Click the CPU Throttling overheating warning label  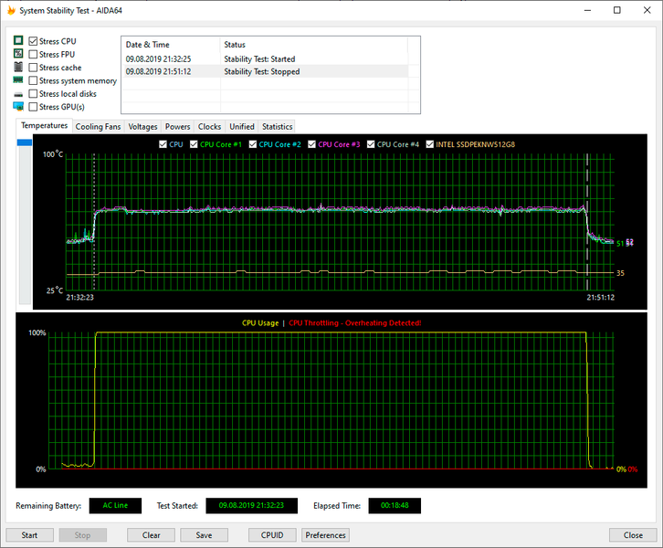tap(354, 323)
